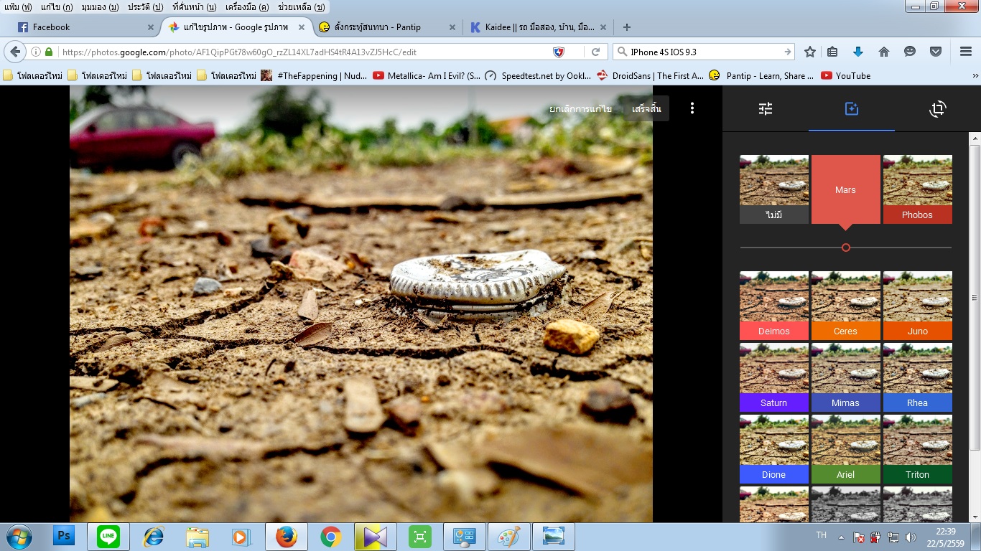Image resolution: width=981 pixels, height=551 pixels.
Task: Click ยกเลิกการแก้ไข to cancel editing
Action: tap(580, 109)
